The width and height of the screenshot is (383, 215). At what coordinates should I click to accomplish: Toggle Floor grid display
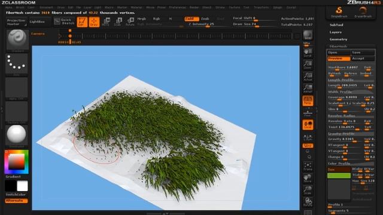click(x=308, y=113)
